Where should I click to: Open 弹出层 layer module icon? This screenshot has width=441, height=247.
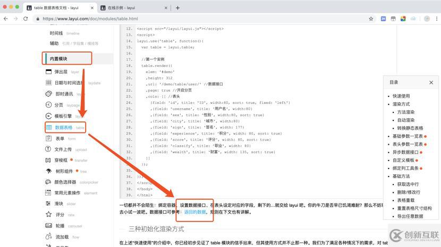tap(49, 72)
